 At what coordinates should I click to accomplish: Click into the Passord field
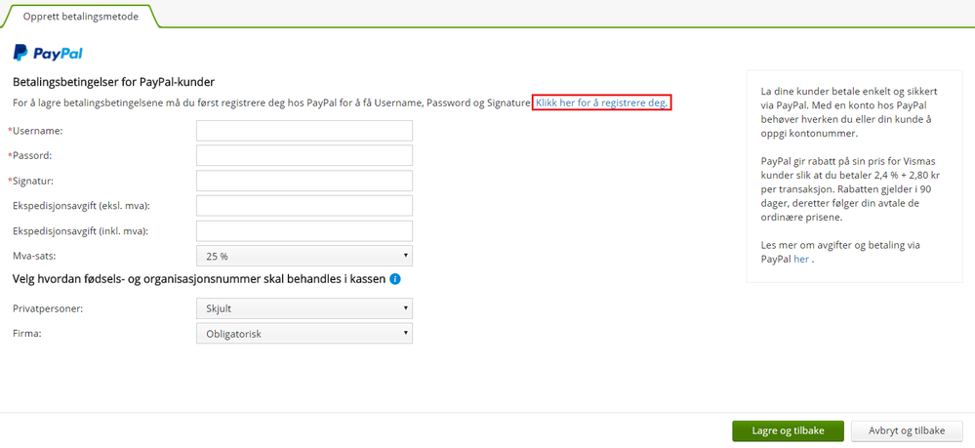pos(304,156)
